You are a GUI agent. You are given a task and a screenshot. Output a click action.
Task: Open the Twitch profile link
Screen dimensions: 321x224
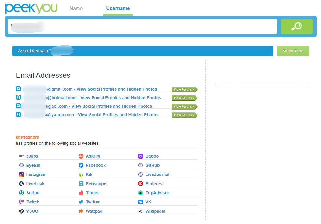(33, 202)
